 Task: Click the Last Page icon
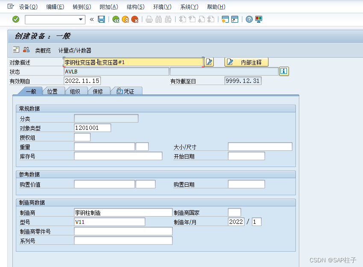(x=211, y=19)
